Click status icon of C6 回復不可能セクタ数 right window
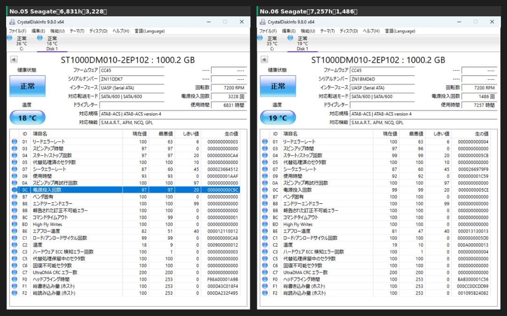This screenshot has width=507, height=316. pyautogui.click(x=265, y=266)
